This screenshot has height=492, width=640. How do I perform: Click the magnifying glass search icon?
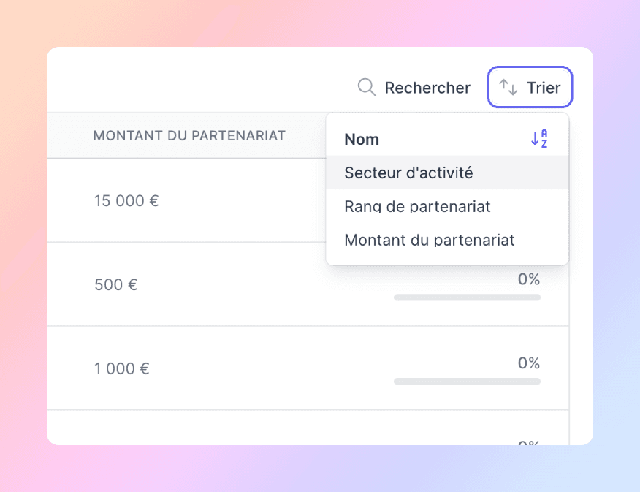[367, 88]
